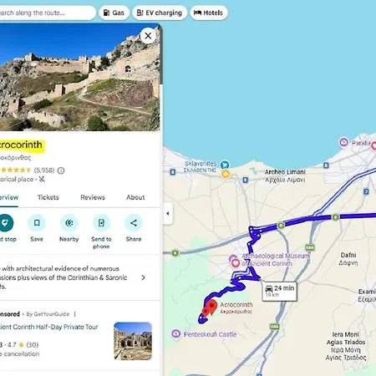Click the Sklavenitis shopping cart pin
376x376 pixels.
point(225,165)
